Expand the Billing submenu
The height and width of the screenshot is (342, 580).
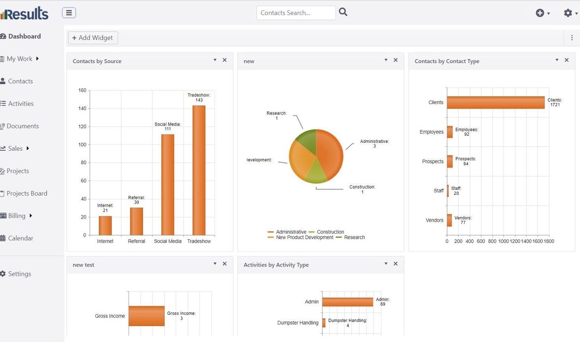[x=30, y=216]
